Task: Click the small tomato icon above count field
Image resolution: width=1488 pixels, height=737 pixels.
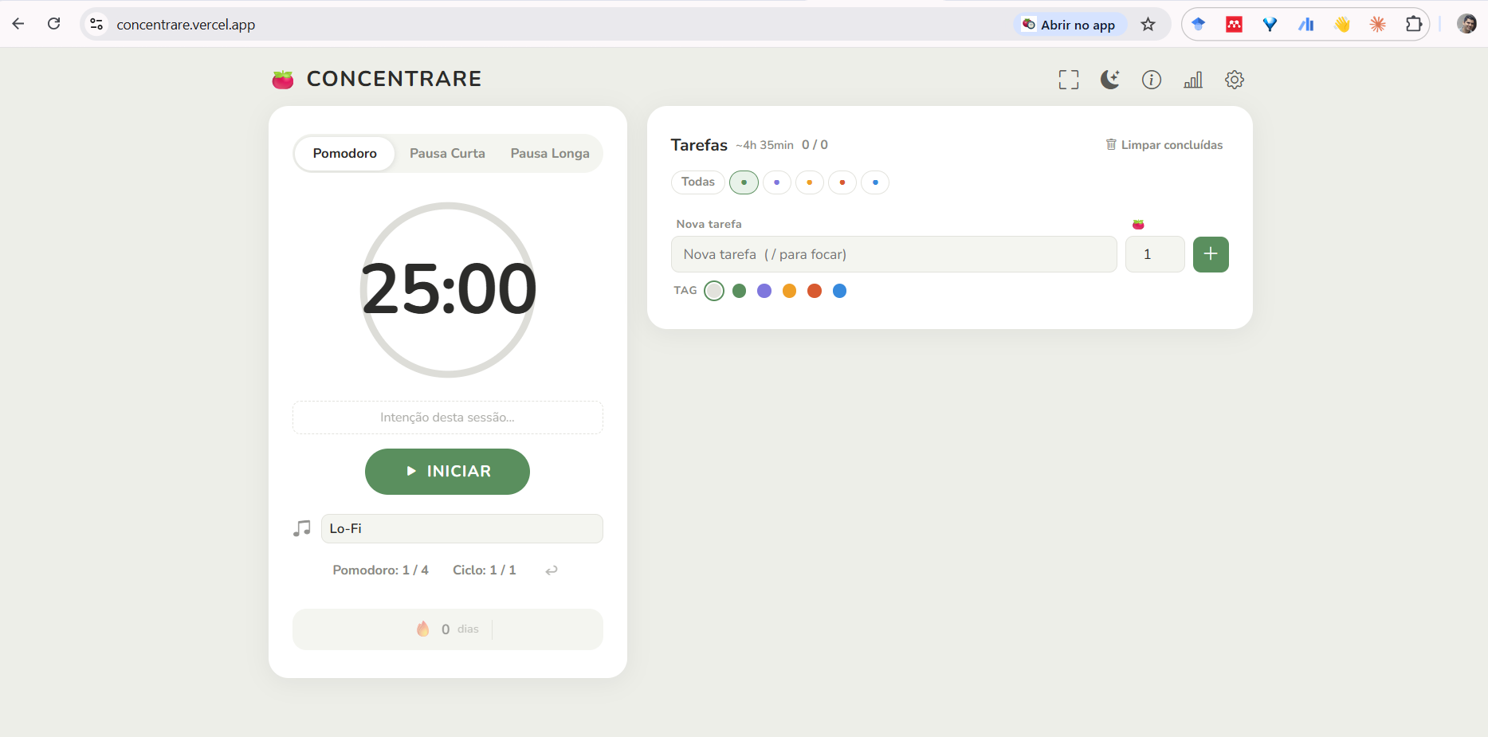Action: pos(1138,224)
